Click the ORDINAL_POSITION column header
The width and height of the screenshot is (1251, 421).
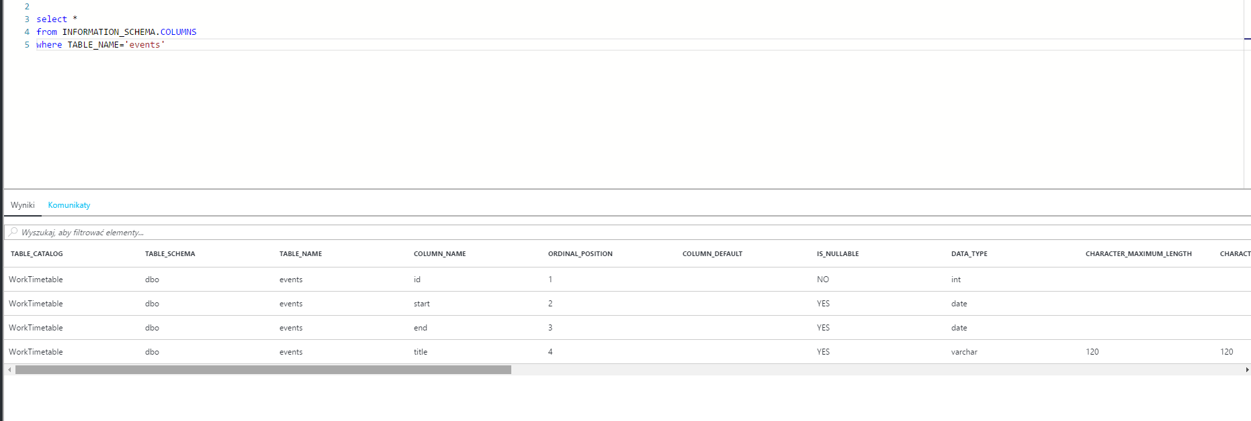coord(580,254)
